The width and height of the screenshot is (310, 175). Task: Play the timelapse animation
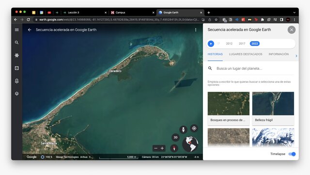pos(211,44)
